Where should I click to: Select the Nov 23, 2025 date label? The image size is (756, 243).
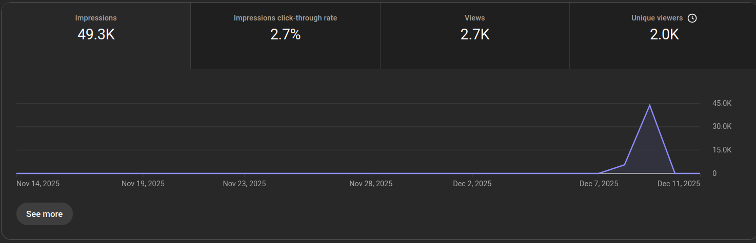tap(244, 184)
